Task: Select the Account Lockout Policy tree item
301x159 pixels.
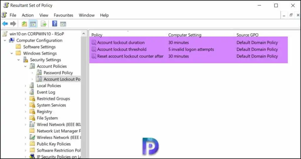Action: pyautogui.click(x=62, y=79)
